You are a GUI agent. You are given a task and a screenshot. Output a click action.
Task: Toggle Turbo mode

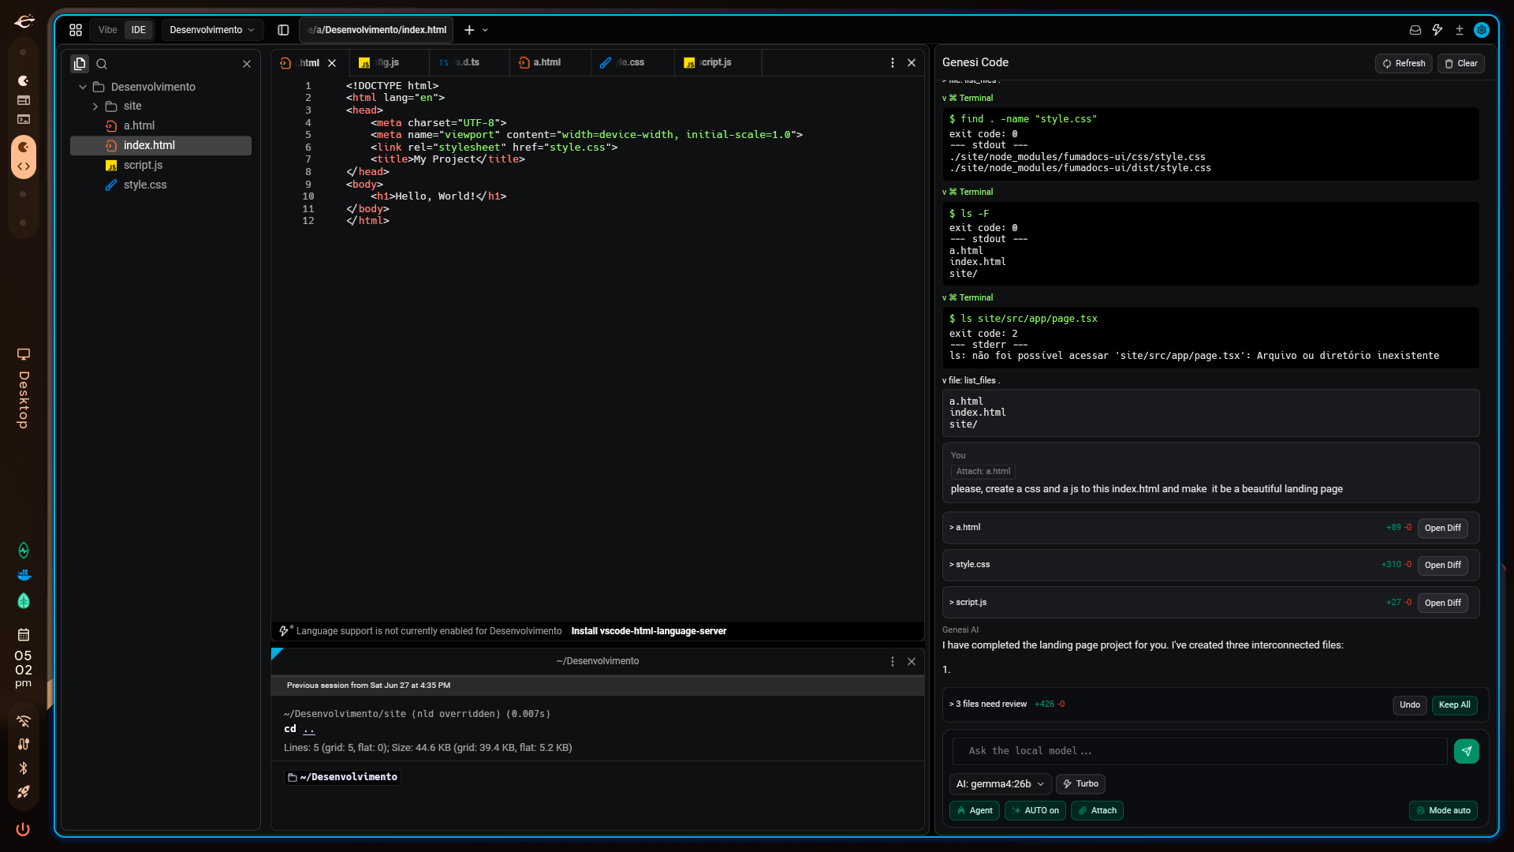pyautogui.click(x=1080, y=783)
